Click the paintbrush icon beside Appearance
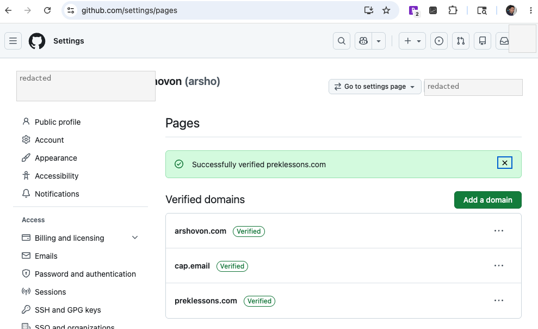Viewport: 538px width, 329px height. pyautogui.click(x=26, y=157)
